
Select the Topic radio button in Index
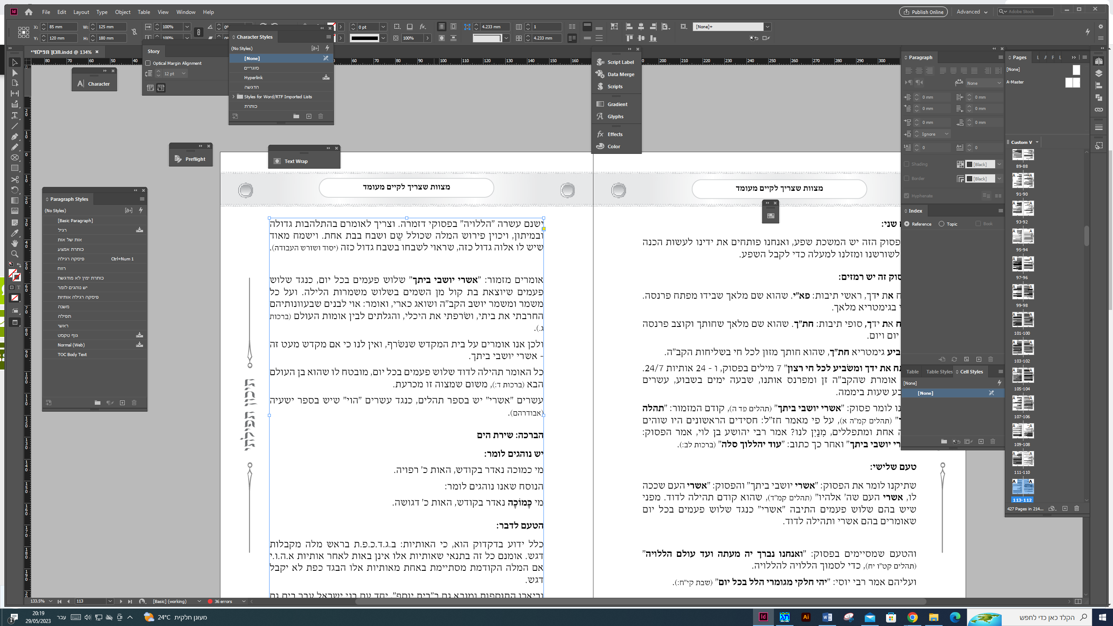click(x=942, y=224)
